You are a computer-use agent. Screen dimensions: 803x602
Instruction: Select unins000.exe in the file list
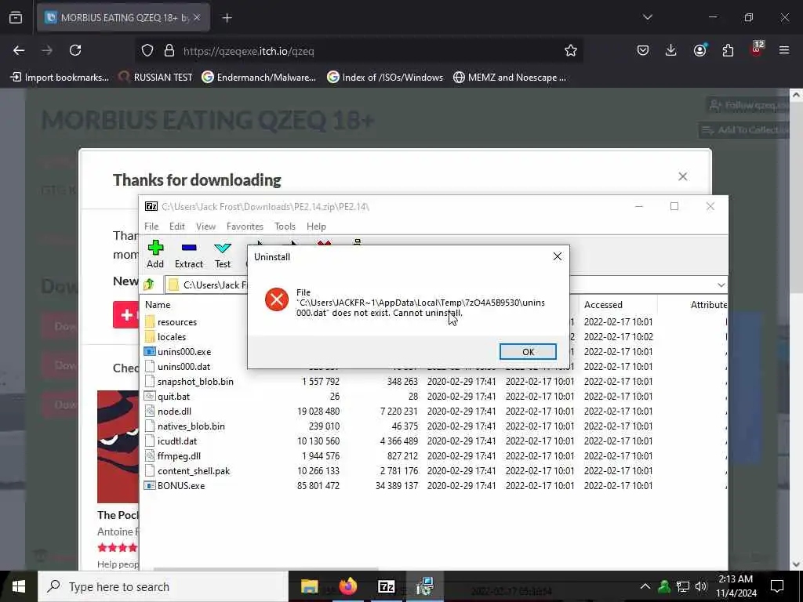[183, 352]
